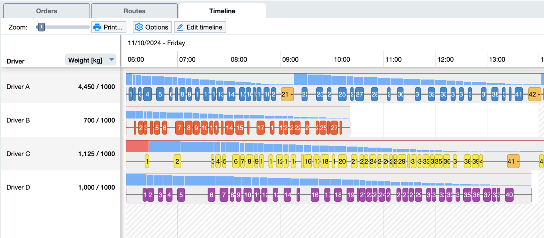Click Driver B weight 700 / 1000
This screenshot has height=238, width=544.
(99, 120)
